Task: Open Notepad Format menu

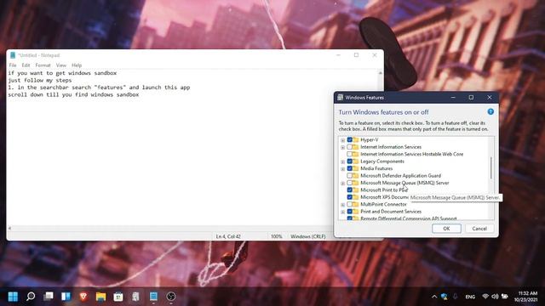Action: click(x=43, y=65)
